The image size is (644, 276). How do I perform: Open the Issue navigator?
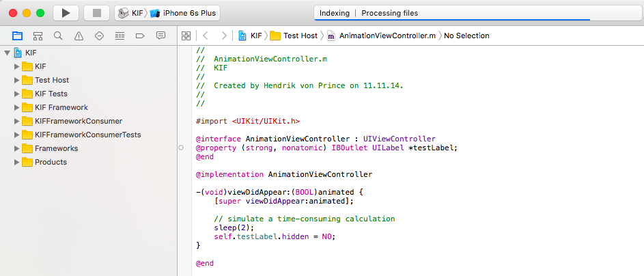coord(79,36)
